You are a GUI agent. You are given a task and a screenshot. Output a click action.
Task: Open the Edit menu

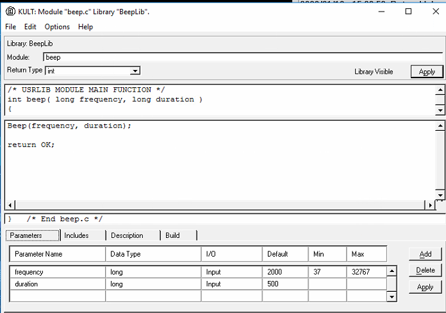pyautogui.click(x=30, y=27)
